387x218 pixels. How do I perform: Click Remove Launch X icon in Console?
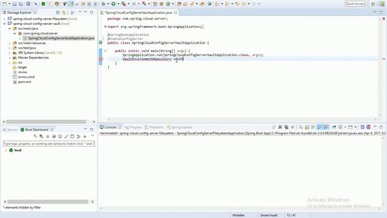tap(280, 127)
